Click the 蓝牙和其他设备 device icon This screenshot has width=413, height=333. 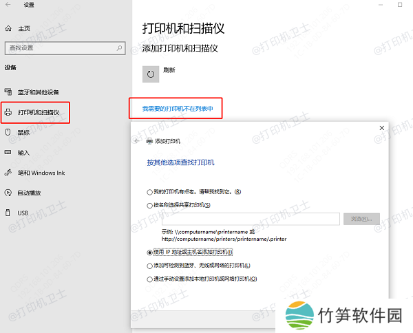tap(8, 92)
